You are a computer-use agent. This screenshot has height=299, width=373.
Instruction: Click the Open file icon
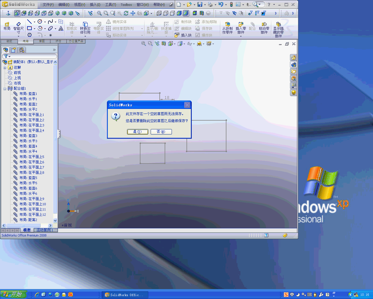(x=189, y=5)
